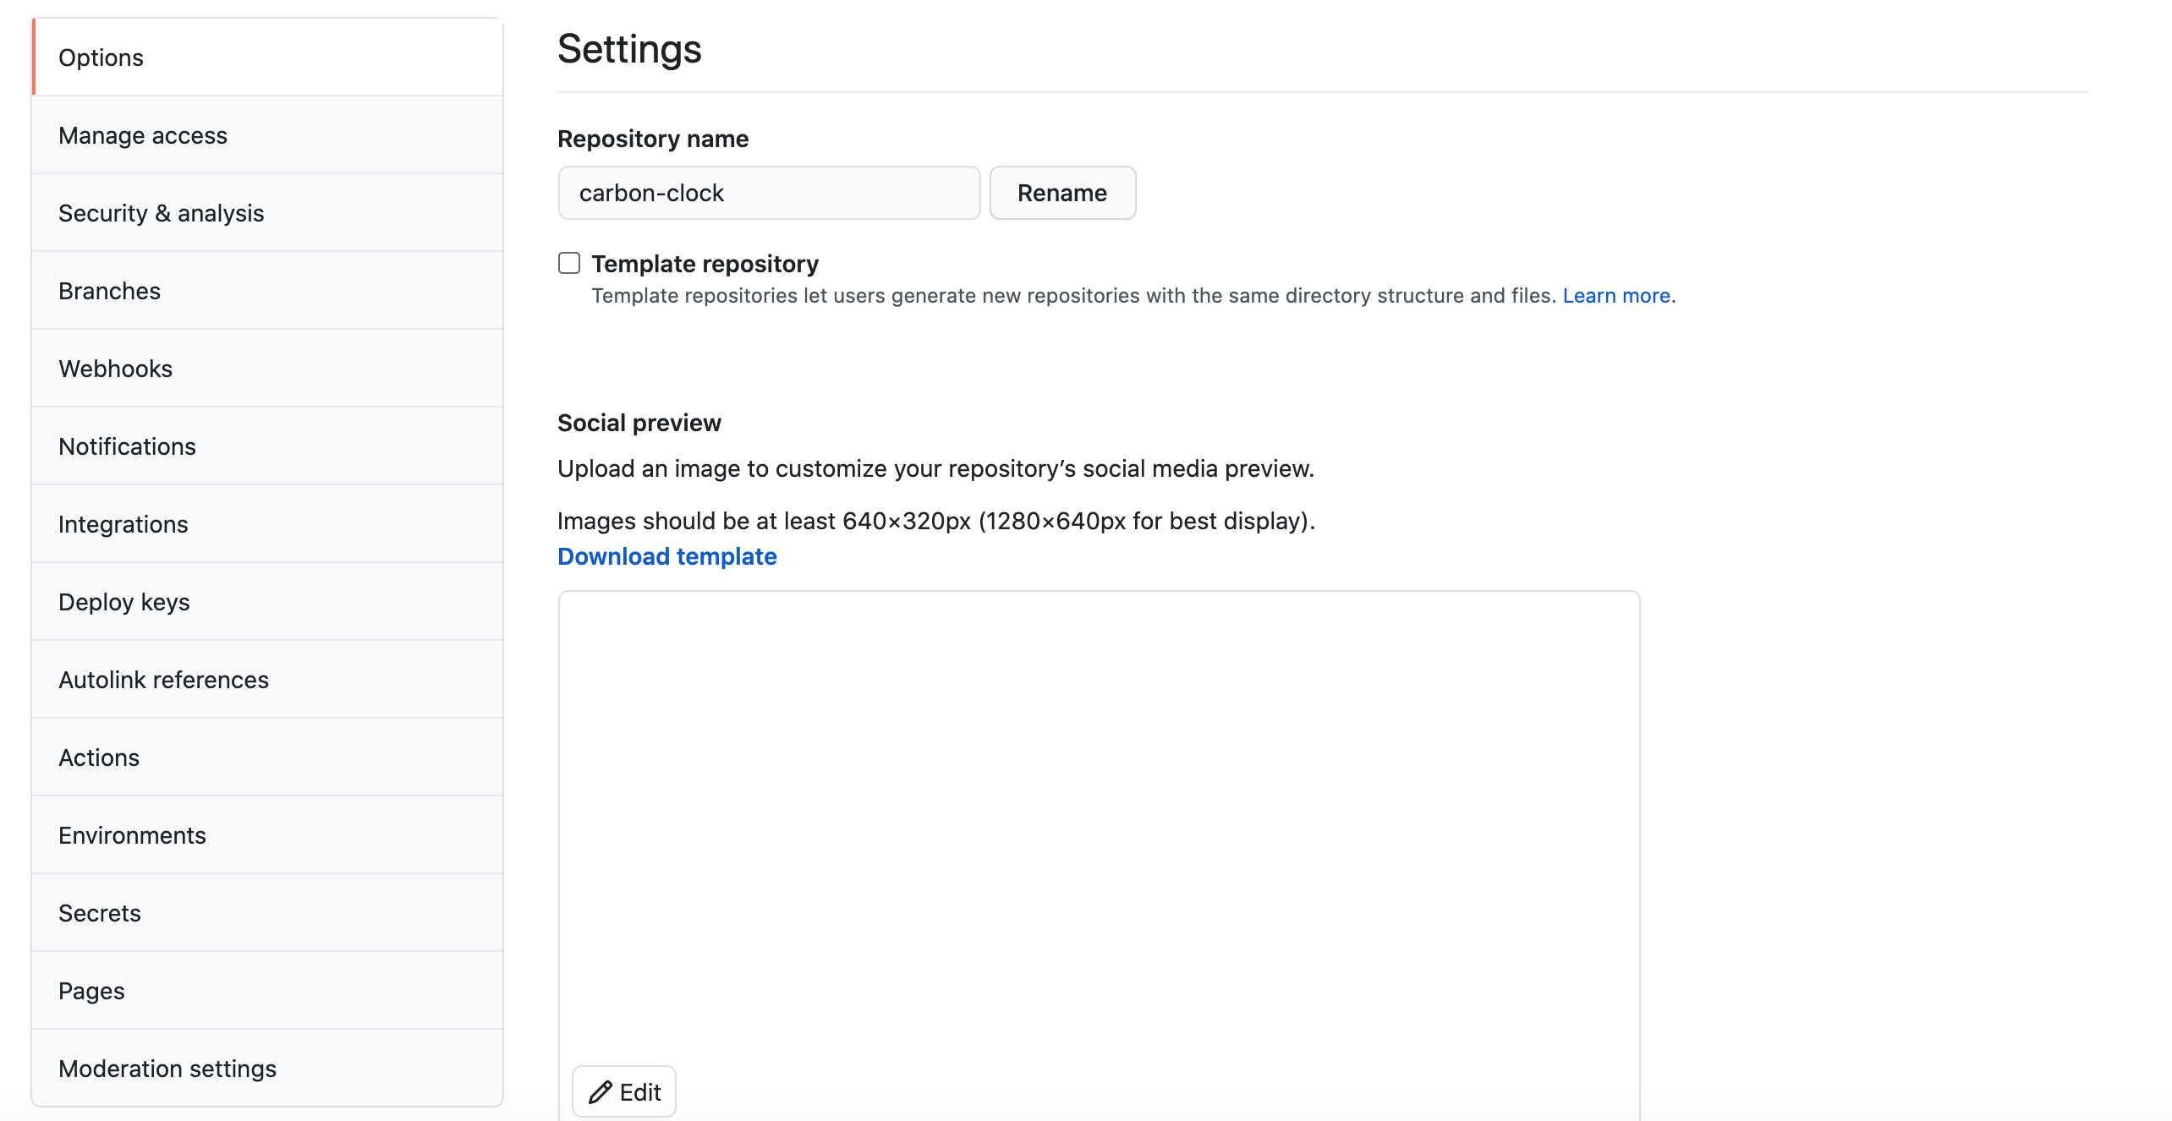Image resolution: width=2172 pixels, height=1121 pixels.
Task: Select Integrations in the sidebar
Action: [x=123, y=524]
